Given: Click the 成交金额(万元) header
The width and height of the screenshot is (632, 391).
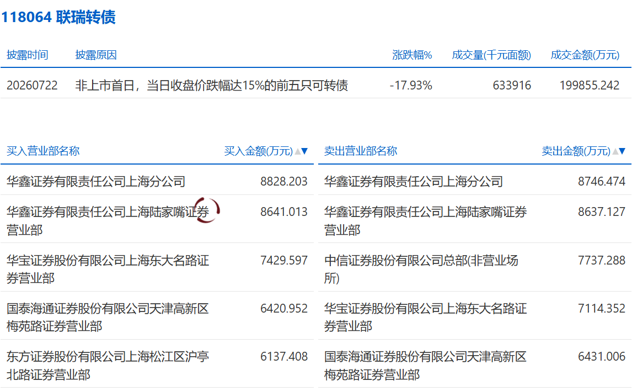Looking at the screenshot, I should coord(585,55).
